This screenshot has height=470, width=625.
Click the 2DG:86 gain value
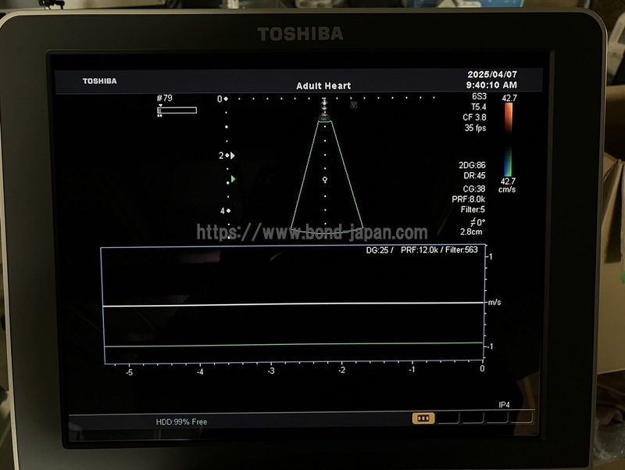[472, 165]
